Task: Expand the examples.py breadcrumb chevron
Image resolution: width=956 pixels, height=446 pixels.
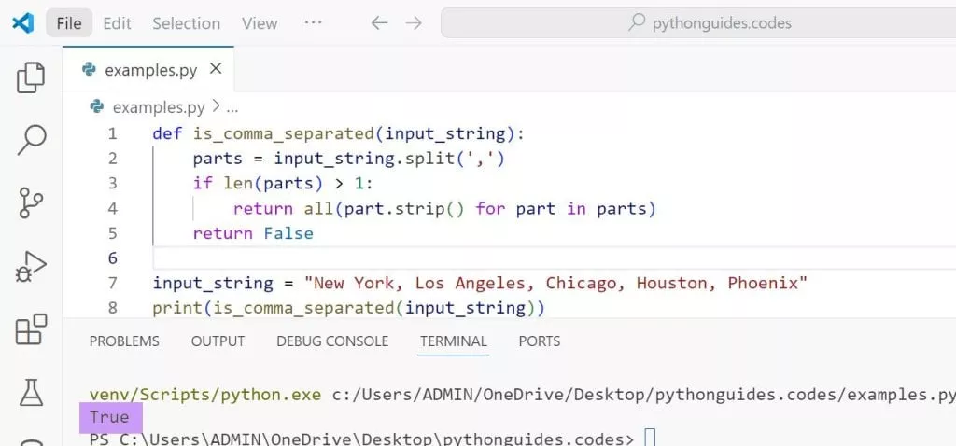Action: point(216,107)
